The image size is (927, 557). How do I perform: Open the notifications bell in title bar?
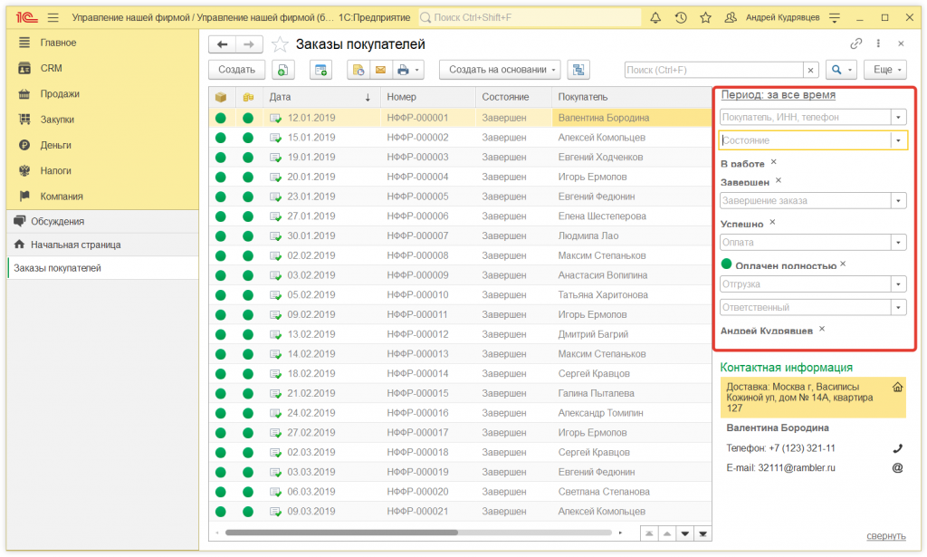coord(655,18)
